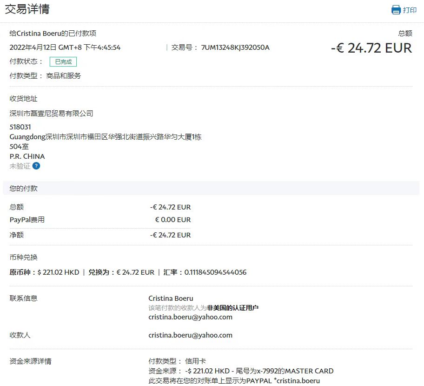
Task: Click the 商品和服务 payment type text
Action: tap(64, 75)
